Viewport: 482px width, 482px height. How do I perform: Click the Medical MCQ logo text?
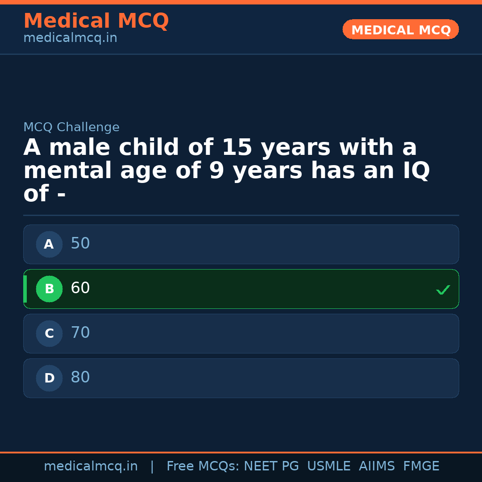click(x=96, y=21)
